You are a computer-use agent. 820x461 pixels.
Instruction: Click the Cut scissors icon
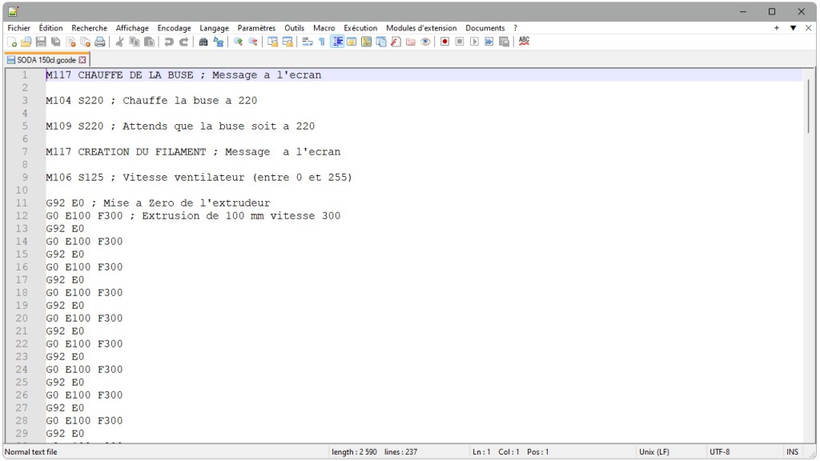(x=119, y=42)
